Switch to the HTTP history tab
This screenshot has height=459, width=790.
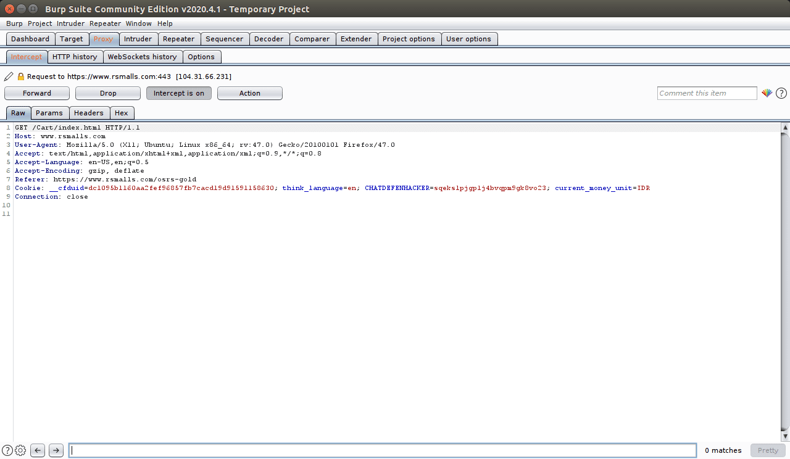click(75, 56)
